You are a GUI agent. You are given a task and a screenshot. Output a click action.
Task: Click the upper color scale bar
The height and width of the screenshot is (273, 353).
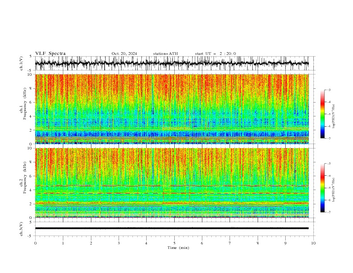coord(322,114)
